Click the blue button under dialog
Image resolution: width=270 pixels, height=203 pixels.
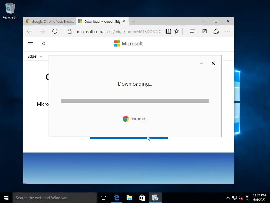tap(129, 138)
